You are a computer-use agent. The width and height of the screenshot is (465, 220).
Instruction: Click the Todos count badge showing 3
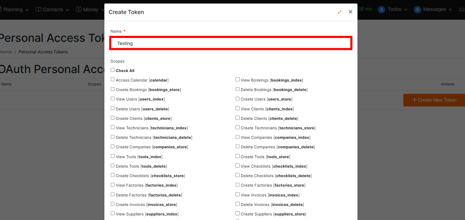381,9
